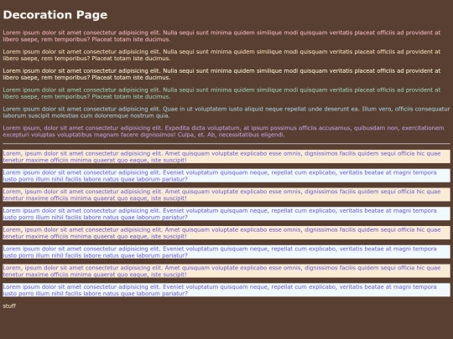Select the second peach-background "Amet quisquam voluptate" paragraph
The width and height of the screenshot is (453, 339).
click(x=226, y=194)
